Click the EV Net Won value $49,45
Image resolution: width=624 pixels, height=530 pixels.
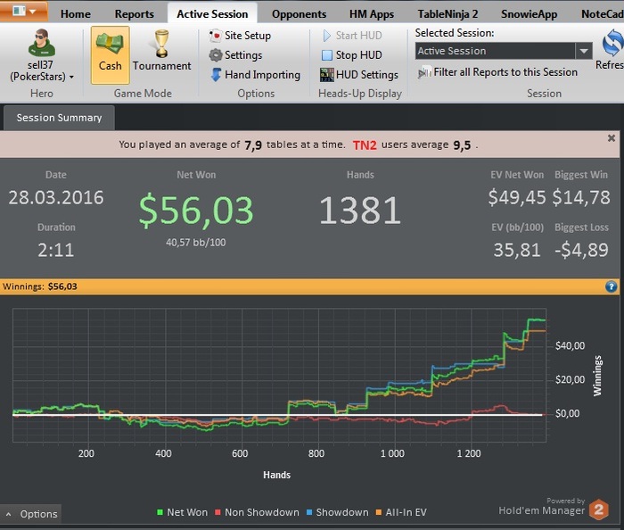517,197
